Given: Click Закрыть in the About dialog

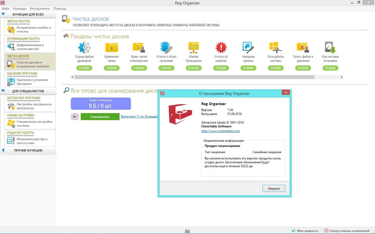Looking at the screenshot, I should click(x=274, y=188).
